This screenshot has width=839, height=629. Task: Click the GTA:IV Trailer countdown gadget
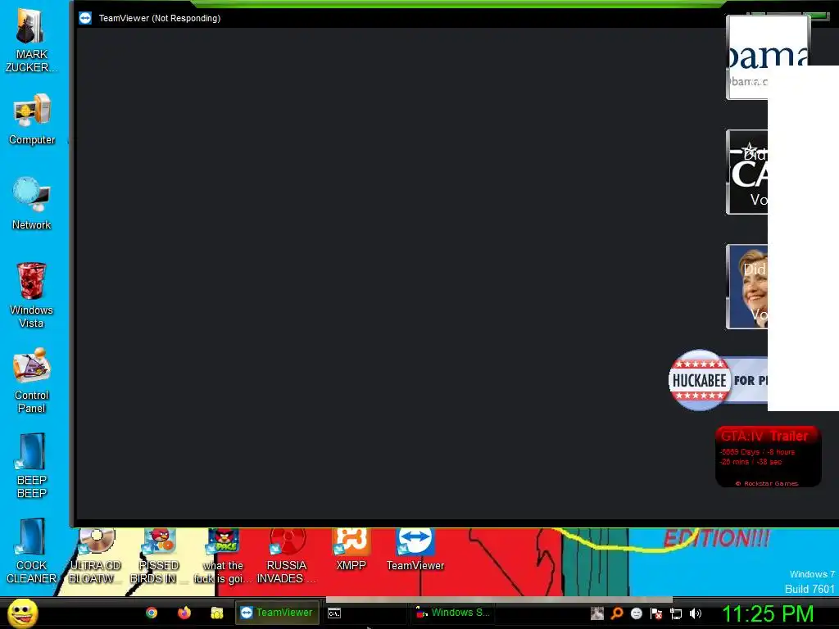click(x=768, y=456)
